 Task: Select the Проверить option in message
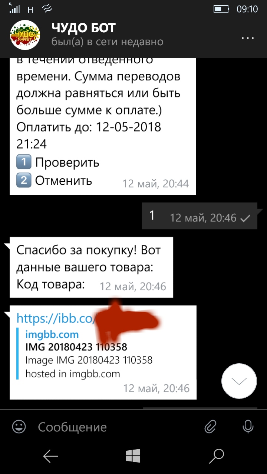[x=67, y=162]
